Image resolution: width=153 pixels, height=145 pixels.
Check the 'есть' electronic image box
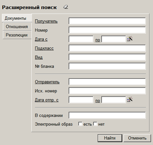(x=80, y=124)
